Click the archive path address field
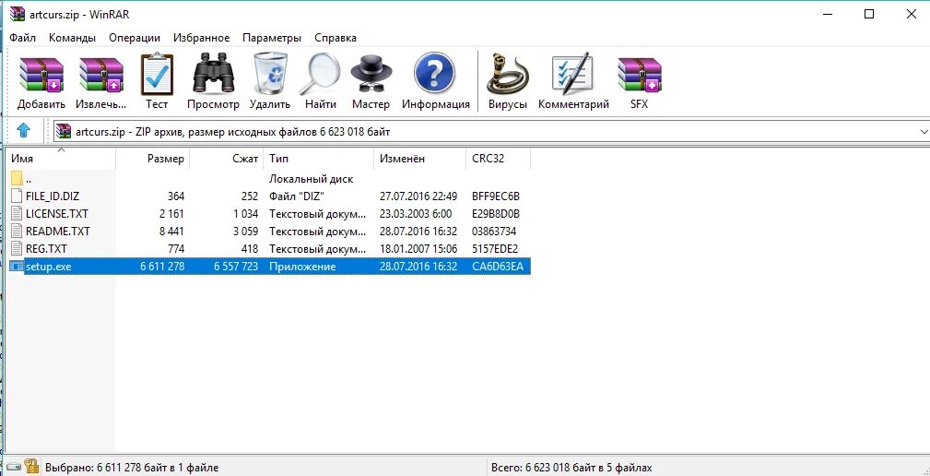This screenshot has width=930, height=476. pyautogui.click(x=491, y=132)
